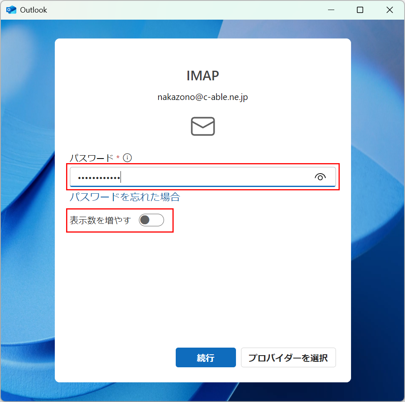Screen dimensions: 405x402
Task: Show password with the eye icon
Action: [x=320, y=177]
